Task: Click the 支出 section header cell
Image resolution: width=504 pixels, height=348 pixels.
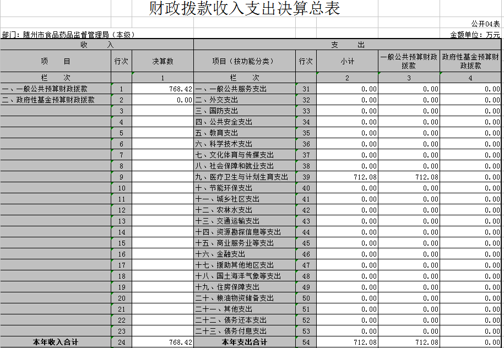Action: click(x=348, y=45)
